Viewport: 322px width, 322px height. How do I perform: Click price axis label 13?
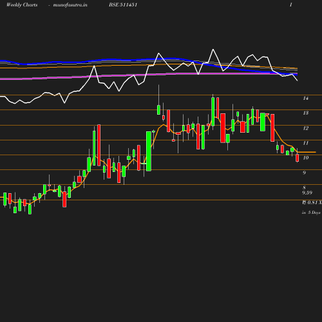coord(306,113)
